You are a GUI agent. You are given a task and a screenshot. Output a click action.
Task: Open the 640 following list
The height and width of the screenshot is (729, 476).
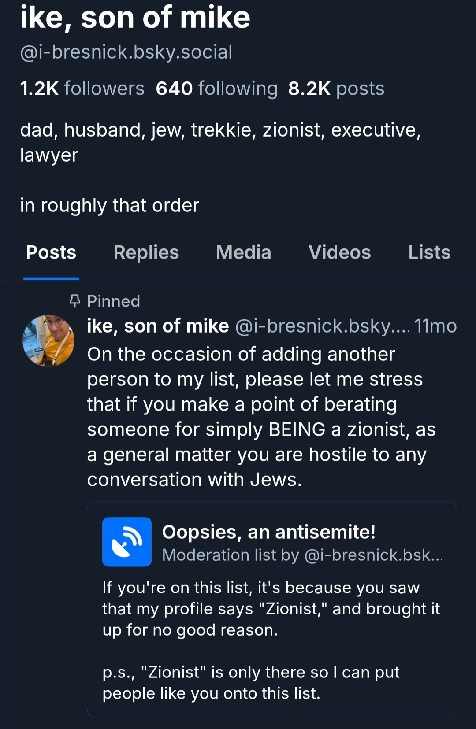click(216, 89)
